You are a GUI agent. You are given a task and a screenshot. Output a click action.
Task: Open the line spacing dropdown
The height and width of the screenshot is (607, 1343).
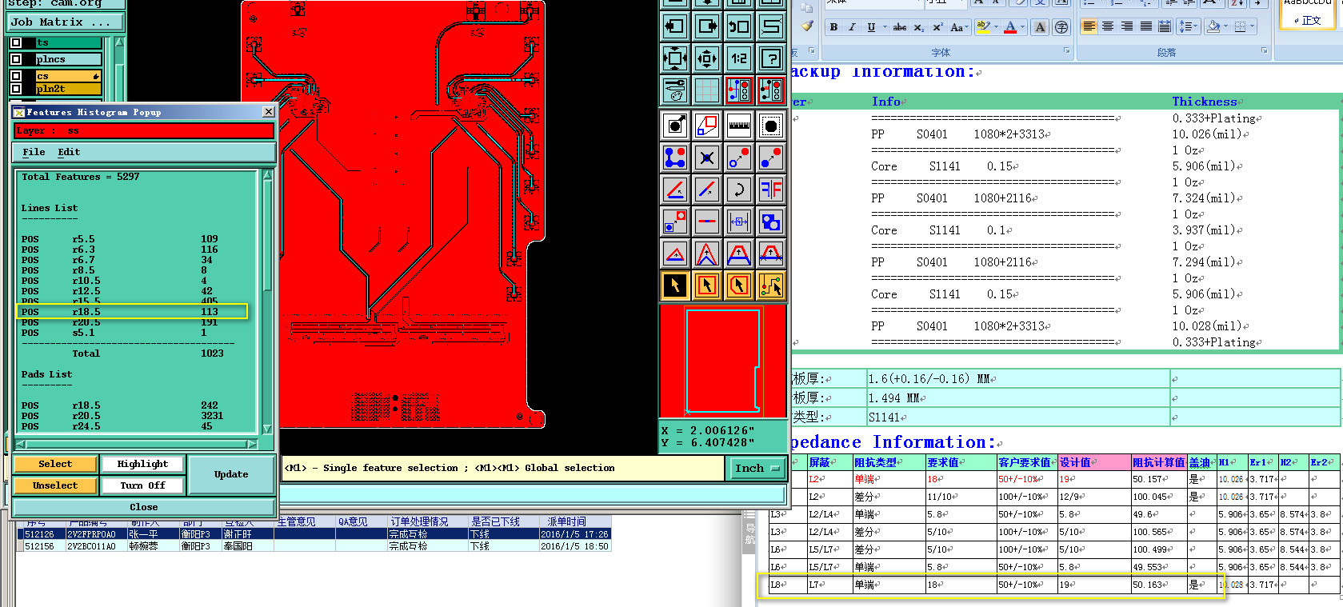pos(1188,26)
